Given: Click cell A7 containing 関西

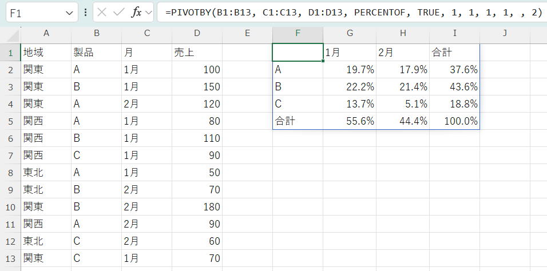Looking at the screenshot, I should click(46, 156).
